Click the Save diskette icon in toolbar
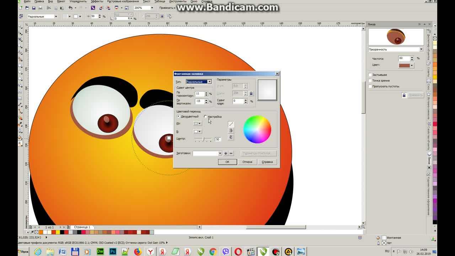This screenshot has width=455, height=256. [x=34, y=8]
